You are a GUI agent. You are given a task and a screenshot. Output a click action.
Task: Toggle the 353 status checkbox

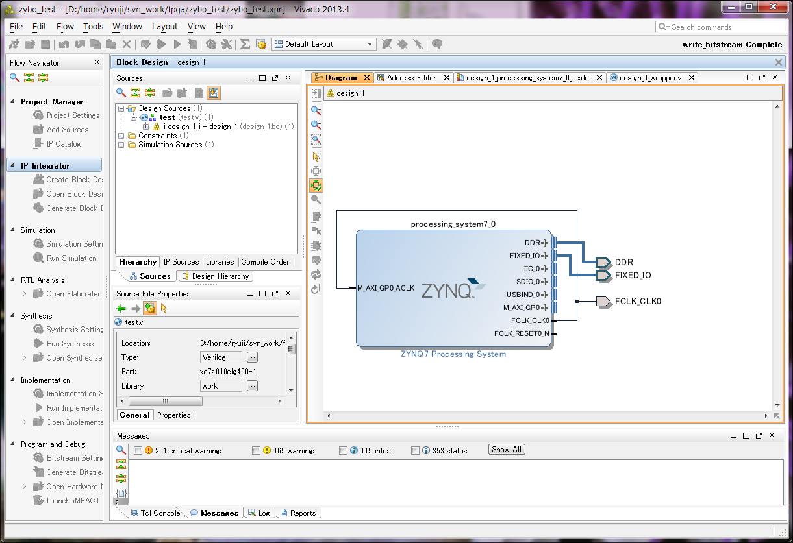[x=415, y=450]
